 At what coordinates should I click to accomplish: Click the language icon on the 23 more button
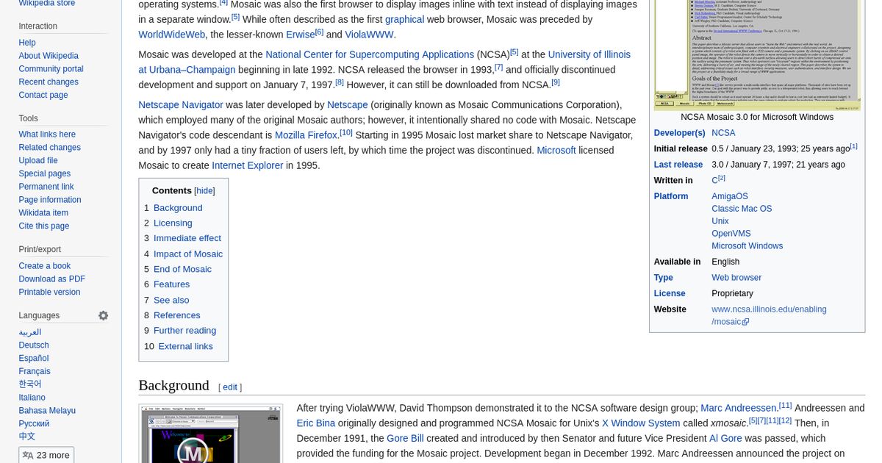28,454
